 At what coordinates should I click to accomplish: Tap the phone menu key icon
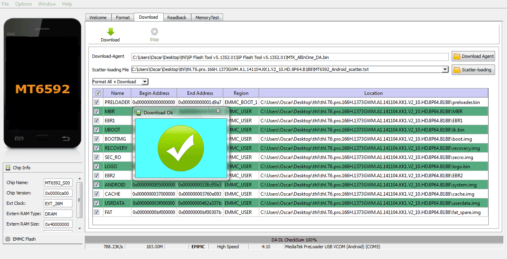tap(19, 138)
